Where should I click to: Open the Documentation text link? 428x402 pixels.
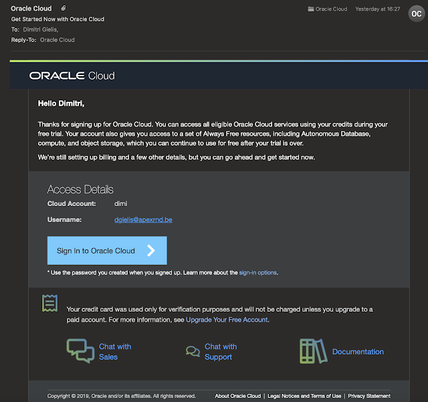coord(358,352)
